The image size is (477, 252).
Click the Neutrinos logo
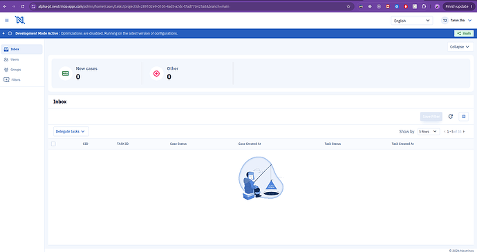(20, 20)
